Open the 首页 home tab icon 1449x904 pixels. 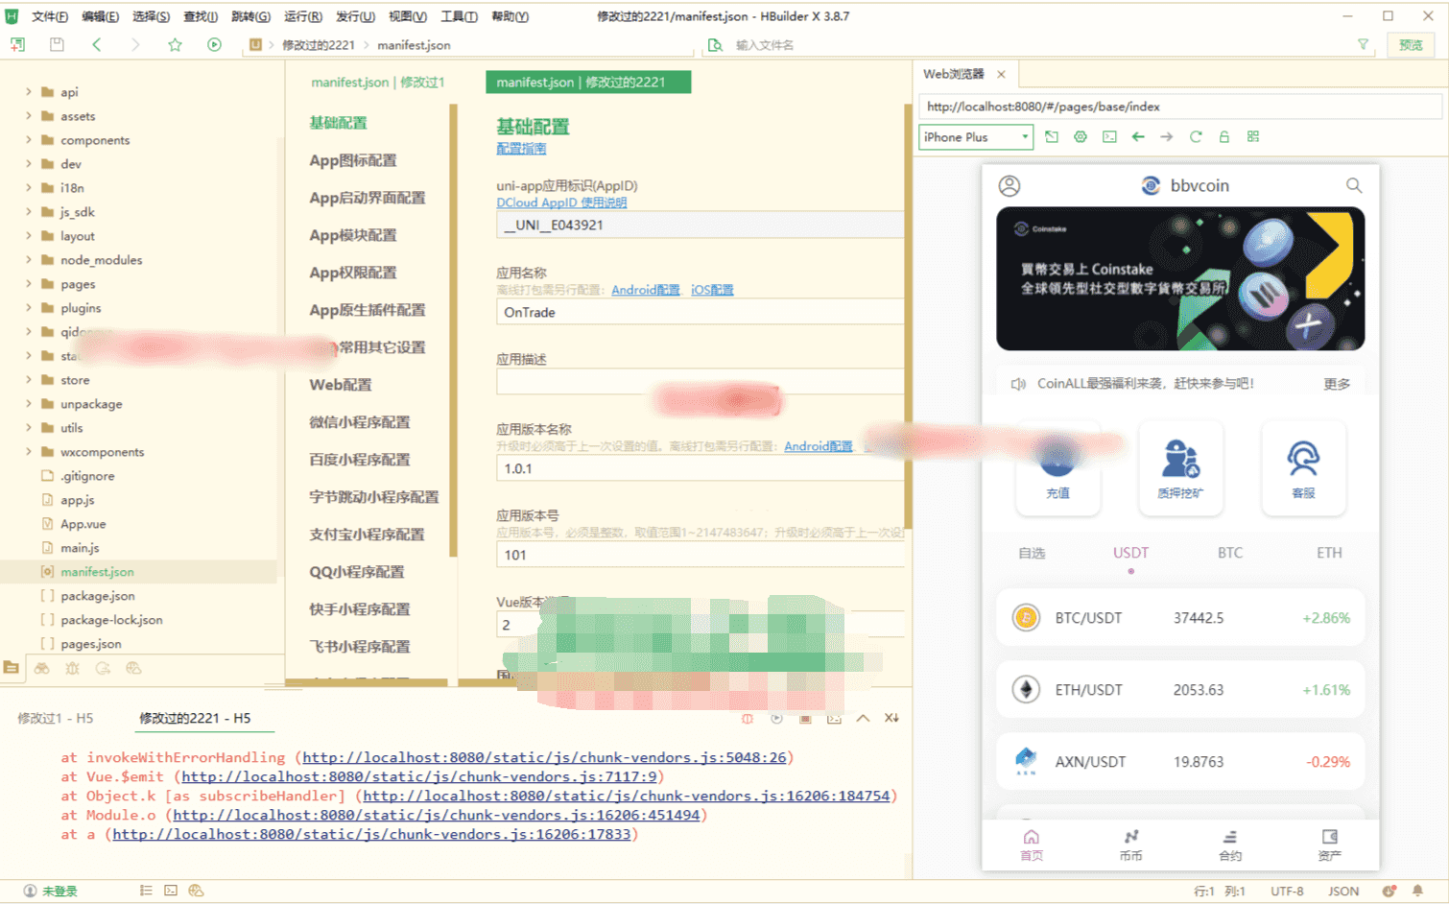coord(1032,845)
